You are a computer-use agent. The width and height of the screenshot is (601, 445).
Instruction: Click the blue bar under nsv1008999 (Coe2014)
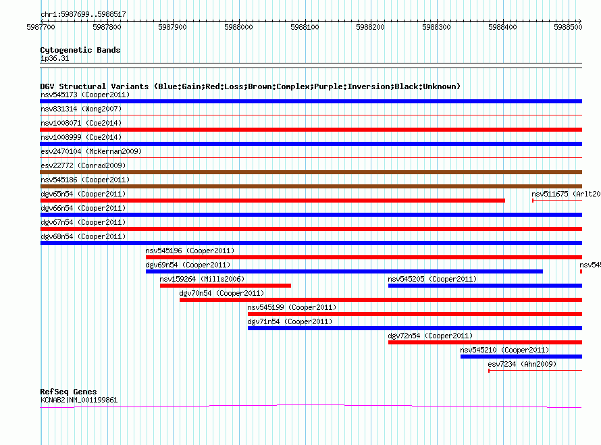tap(311, 144)
